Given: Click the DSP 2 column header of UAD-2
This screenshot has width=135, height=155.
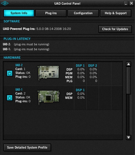Looking at the screenshot, I should (x=93, y=66).
